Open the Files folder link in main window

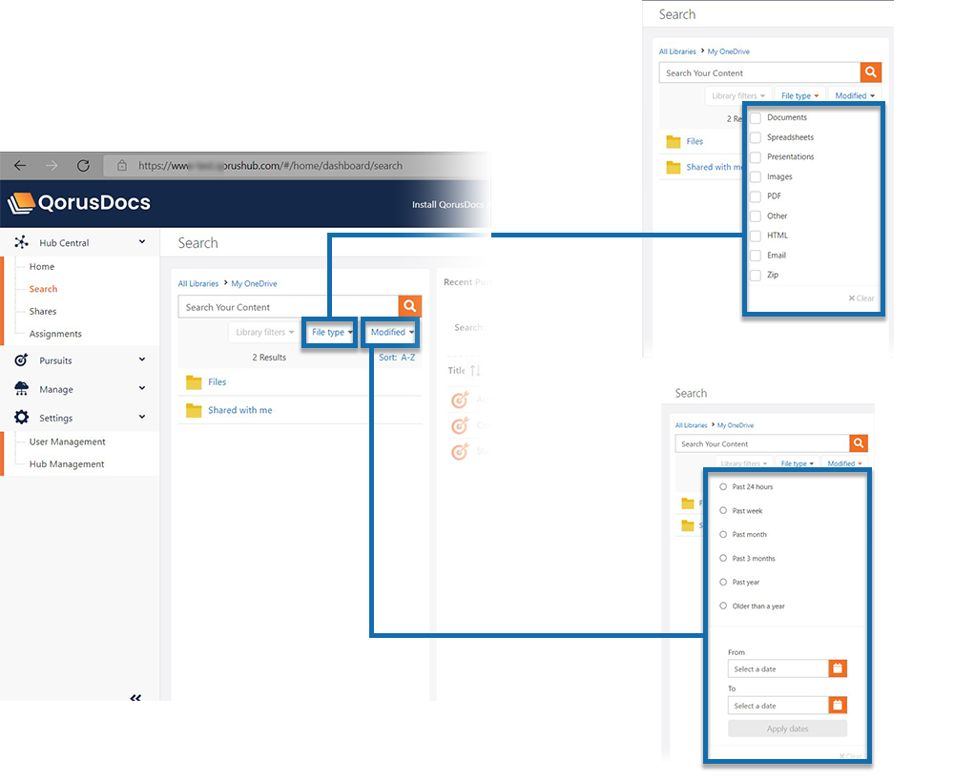tap(218, 381)
